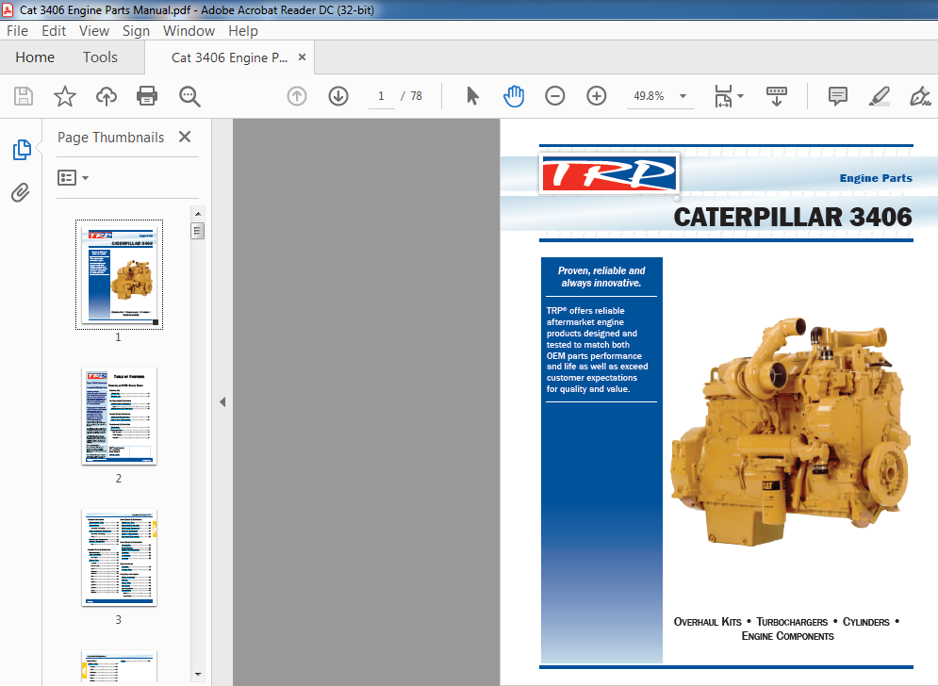Select page 1 thumbnail
Screen dimensions: 938x686
[x=119, y=274]
